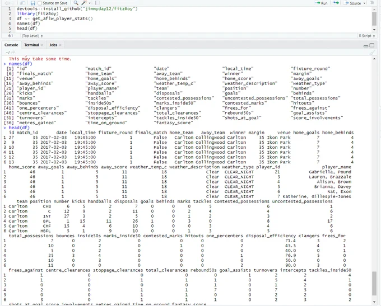Click the disposal_efficiency value 71.4
381x306 pixels.
(290, 241)
